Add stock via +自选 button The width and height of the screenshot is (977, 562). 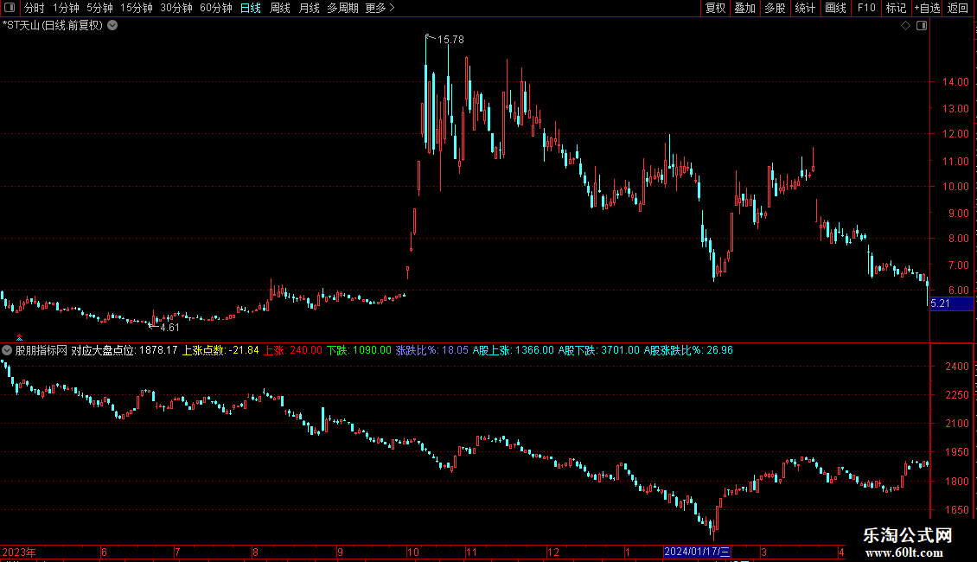(x=927, y=8)
